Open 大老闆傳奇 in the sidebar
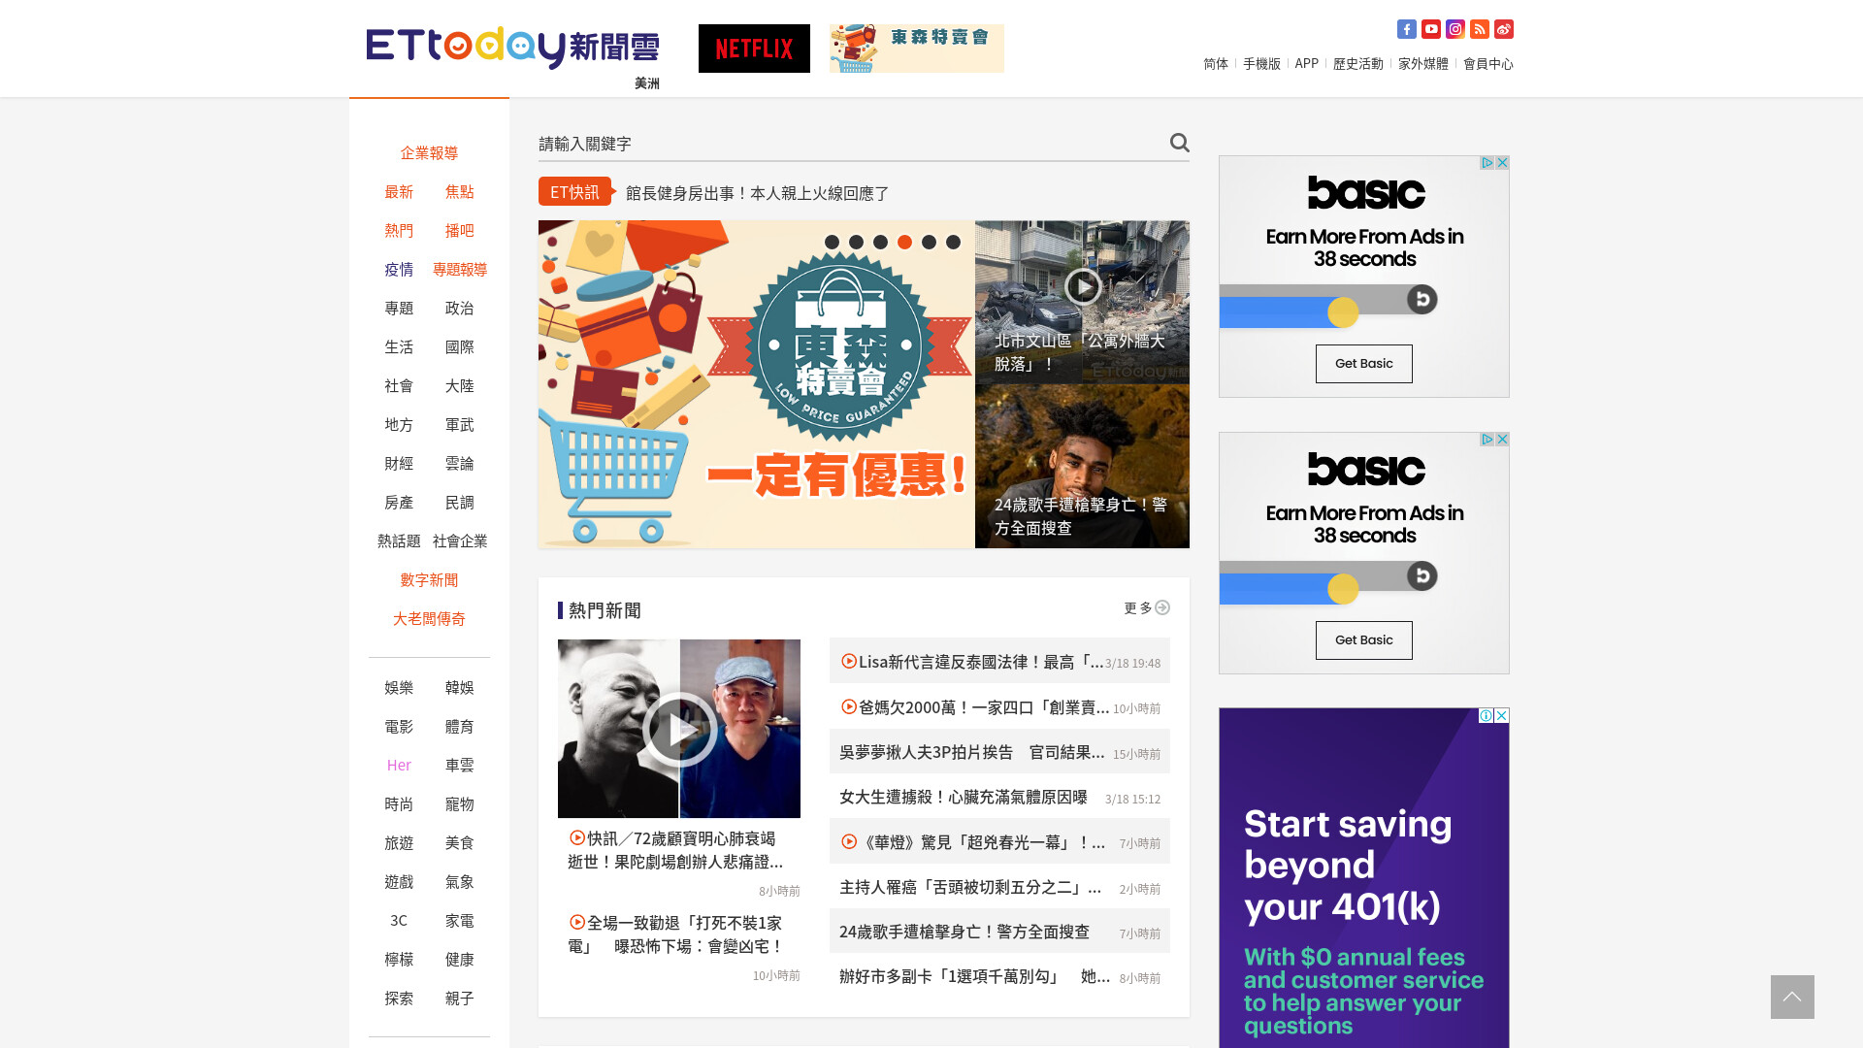1863x1048 pixels. tap(429, 618)
